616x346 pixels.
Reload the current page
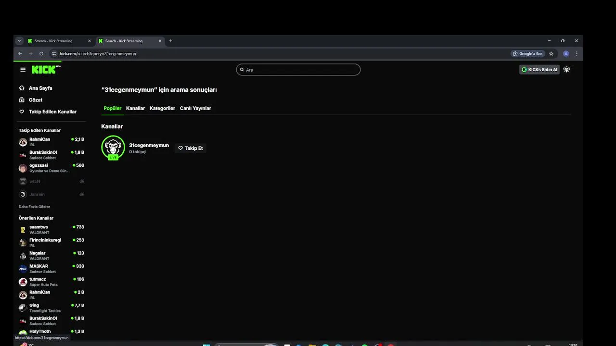(41, 54)
